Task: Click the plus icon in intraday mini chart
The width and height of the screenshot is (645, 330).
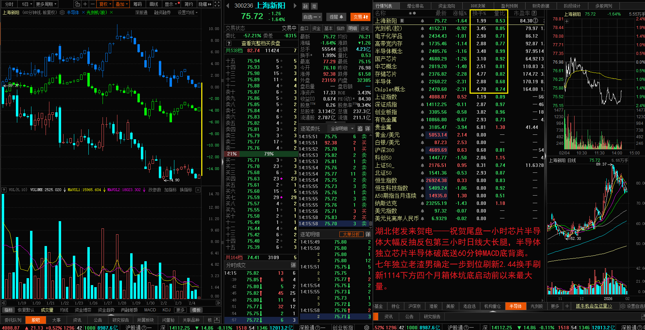Action: [x=567, y=21]
